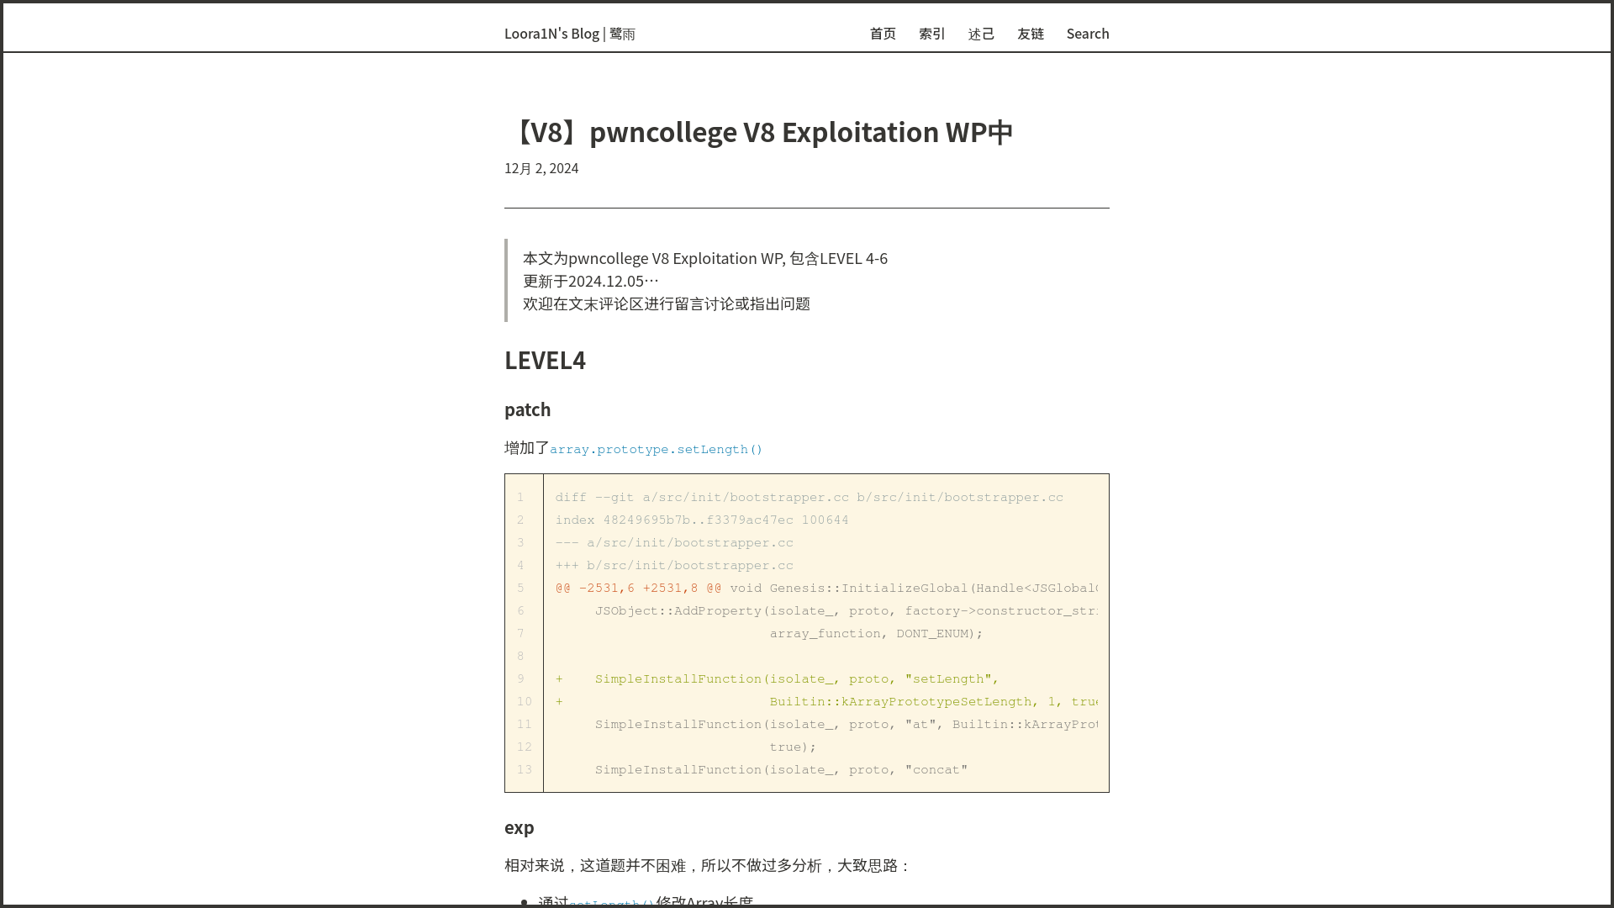Click code line SimpleInstallFunction with "at"
Image resolution: width=1614 pixels, height=908 pixels.
846,725
